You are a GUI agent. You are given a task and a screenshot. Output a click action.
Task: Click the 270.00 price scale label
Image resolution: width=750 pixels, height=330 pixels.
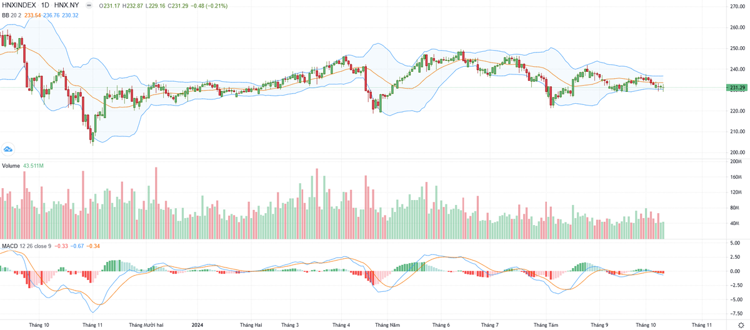[738, 6]
